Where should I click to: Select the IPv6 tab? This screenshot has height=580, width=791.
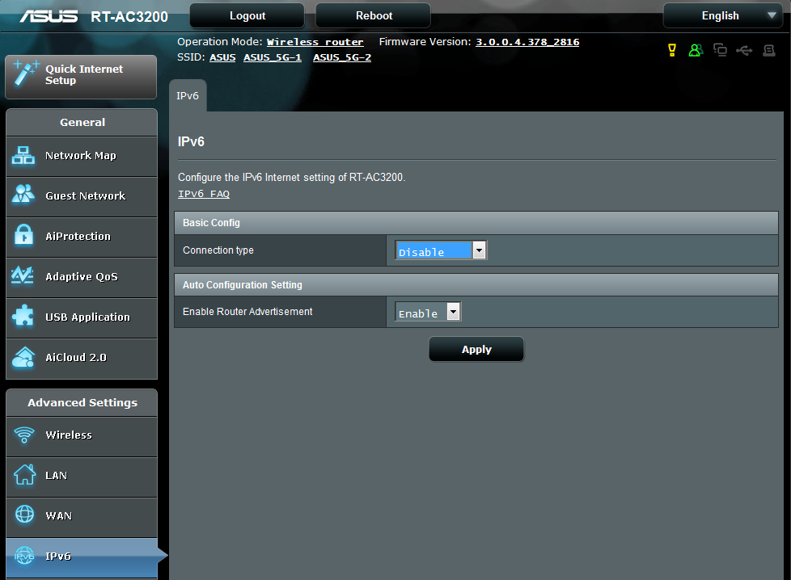tap(188, 96)
